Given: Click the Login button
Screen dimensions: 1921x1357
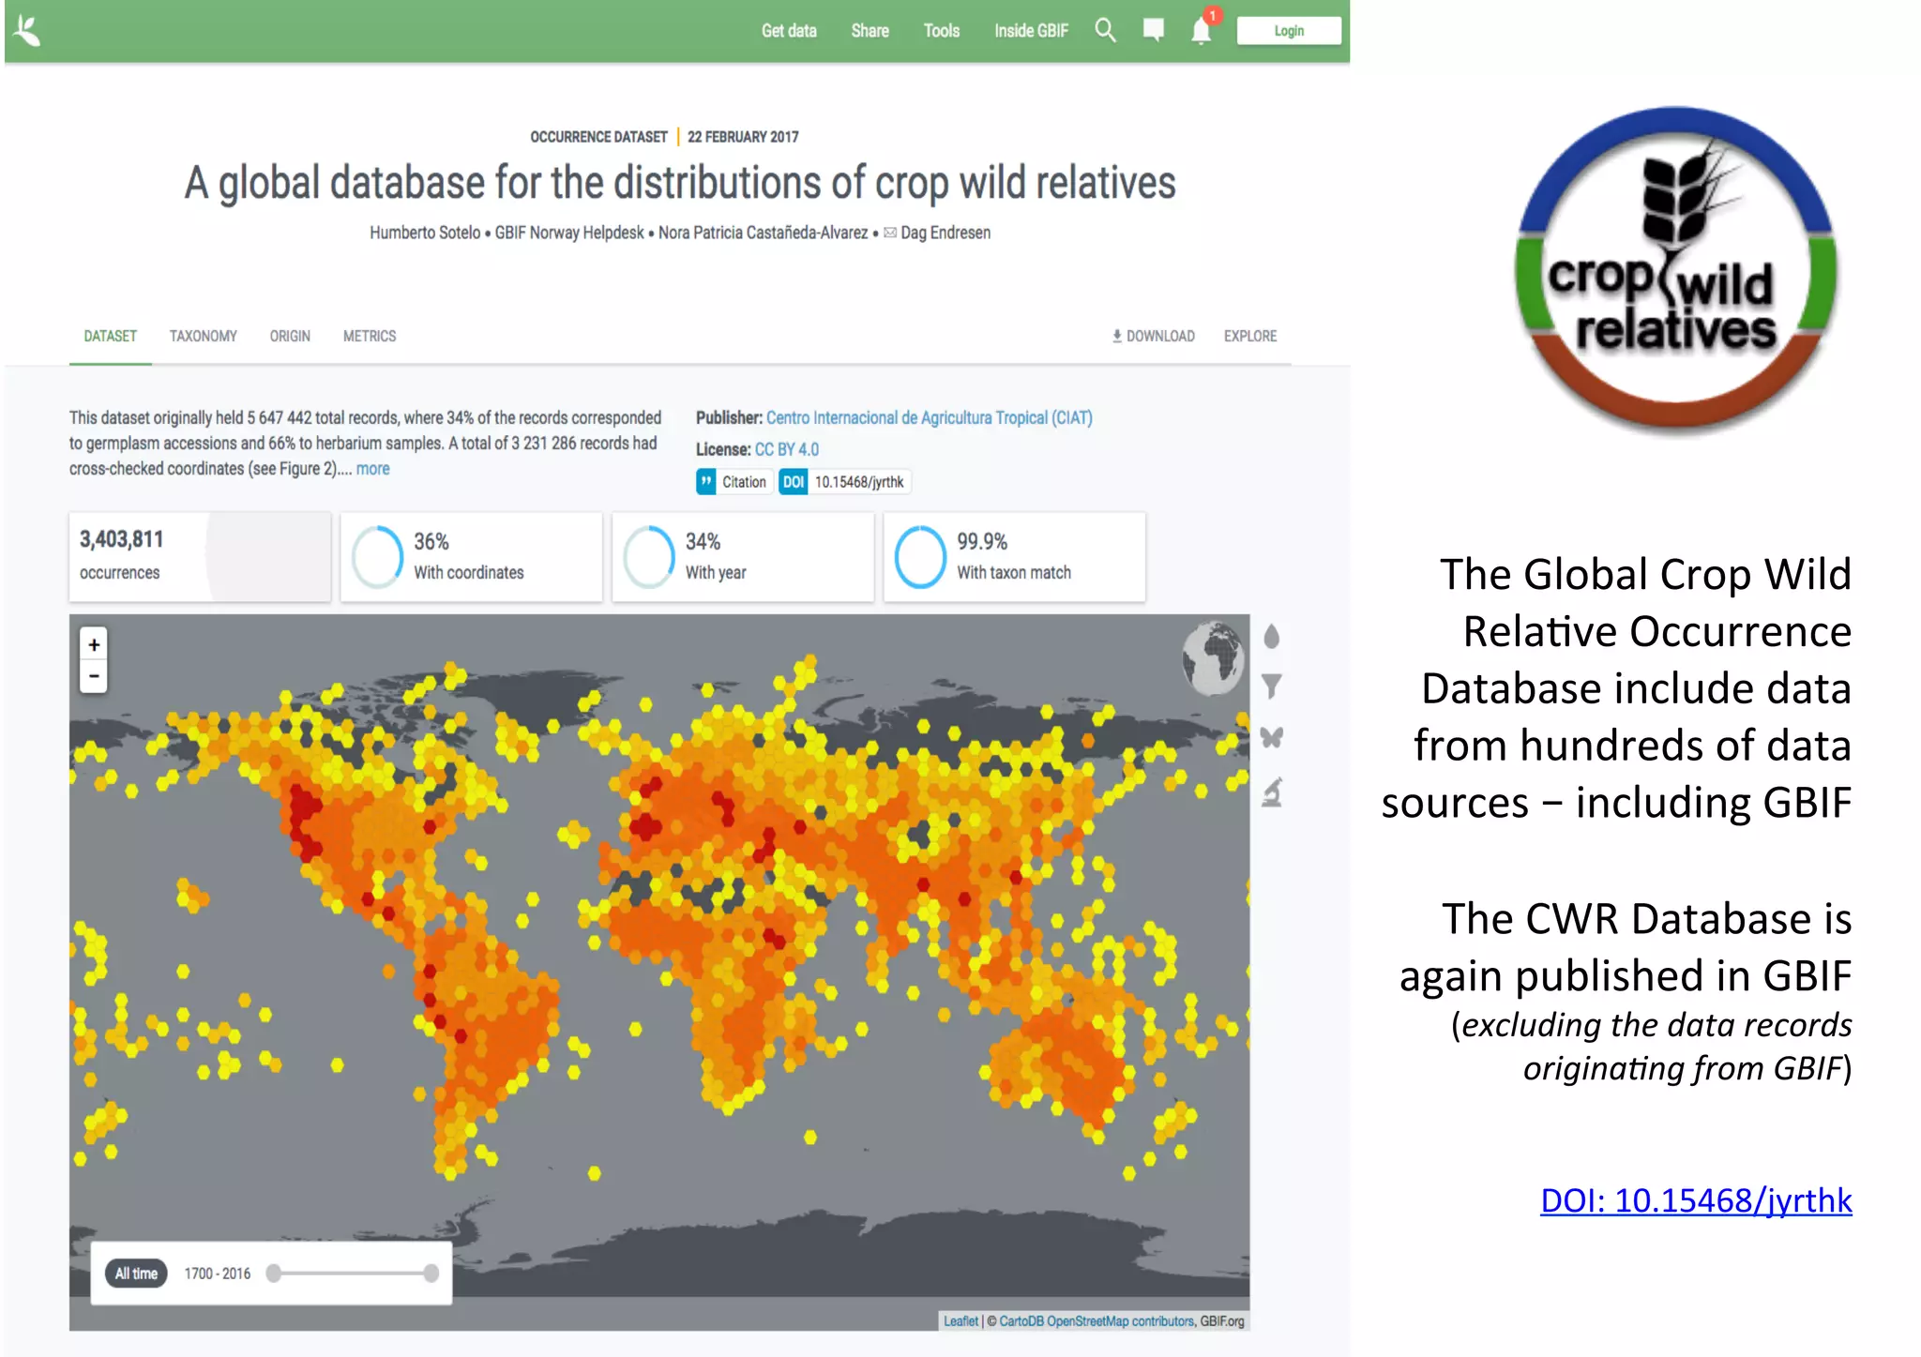Looking at the screenshot, I should pyautogui.click(x=1288, y=31).
